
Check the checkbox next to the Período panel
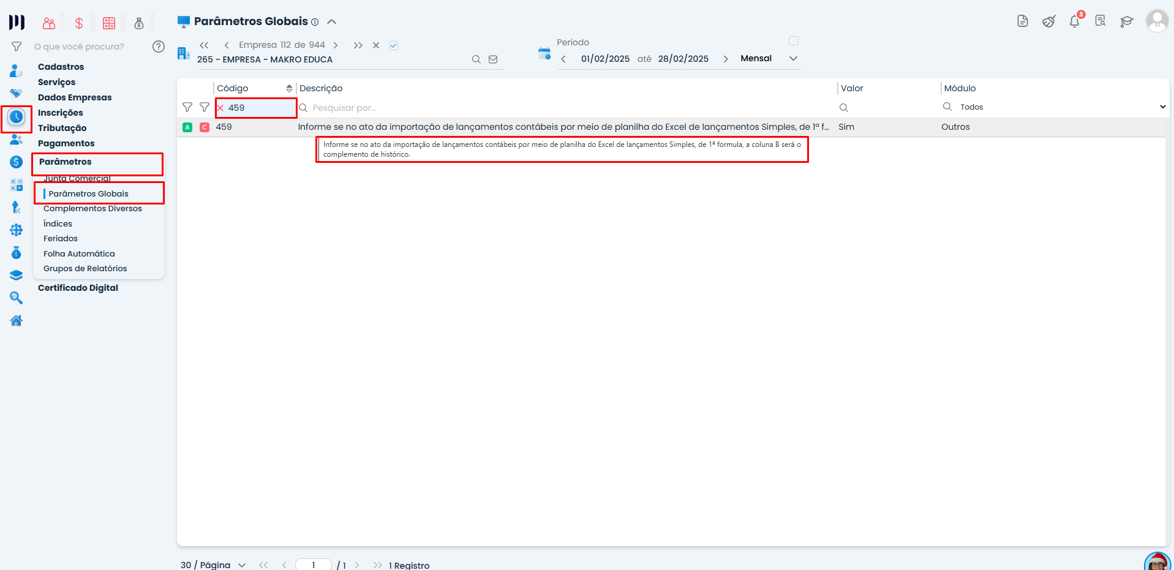click(794, 40)
